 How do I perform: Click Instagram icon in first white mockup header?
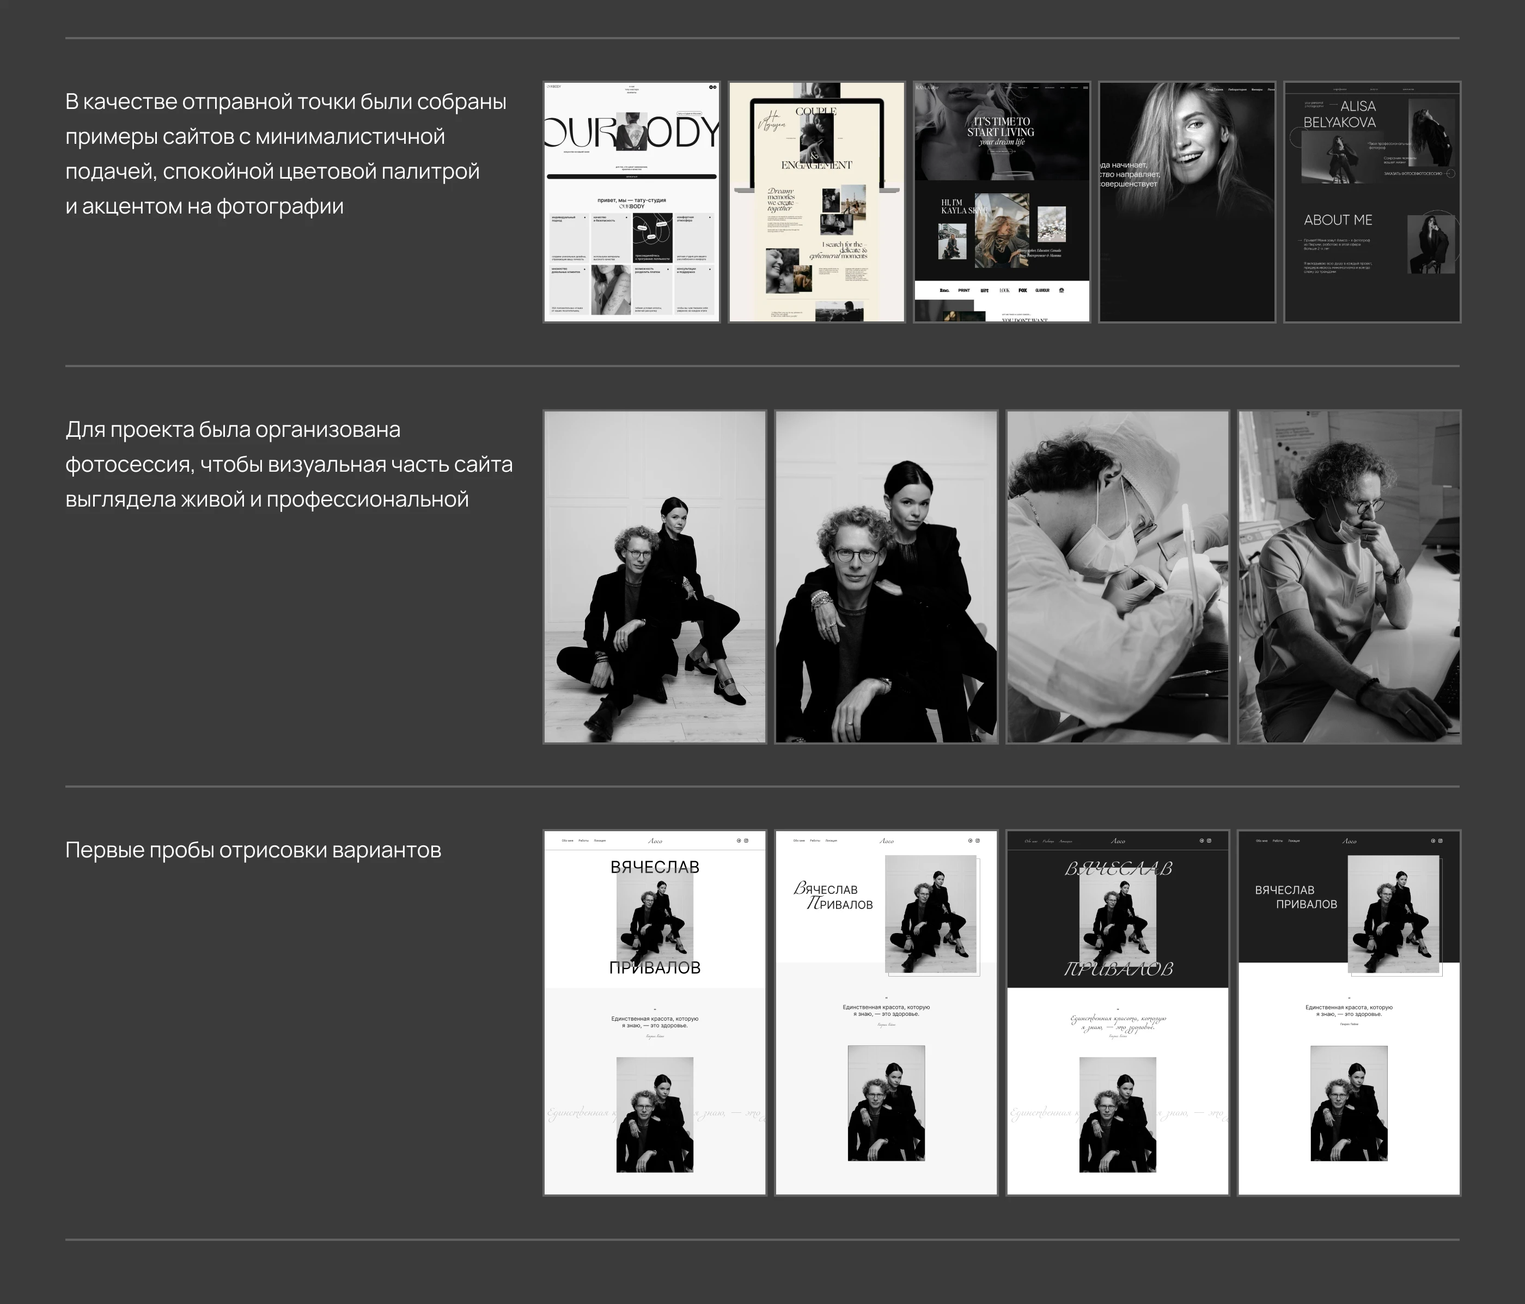click(746, 840)
